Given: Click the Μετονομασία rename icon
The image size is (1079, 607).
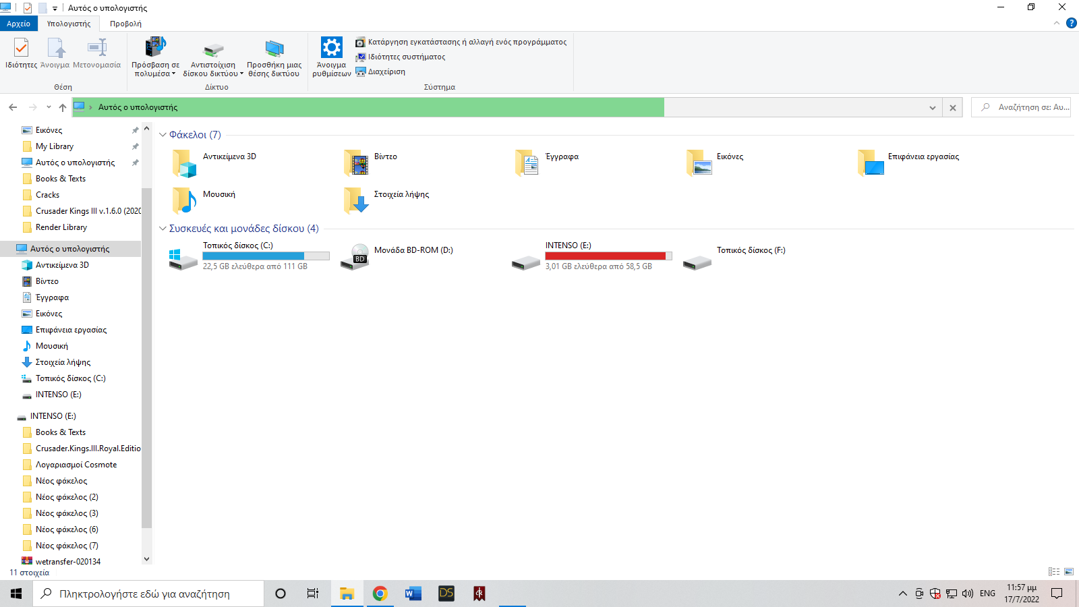Looking at the screenshot, I should 96,53.
